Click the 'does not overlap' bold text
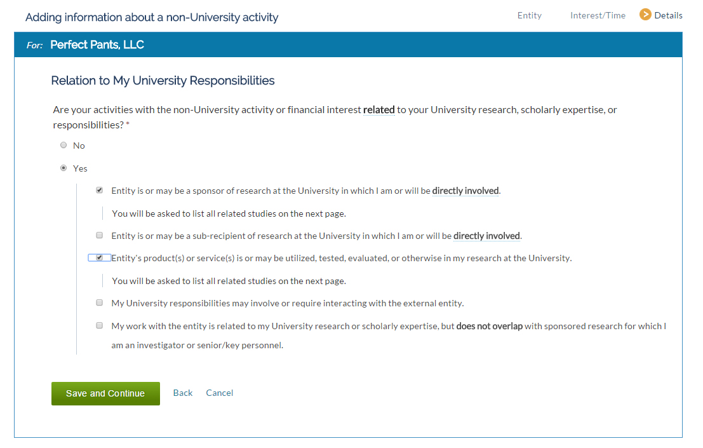The width and height of the screenshot is (703, 448). [x=489, y=326]
